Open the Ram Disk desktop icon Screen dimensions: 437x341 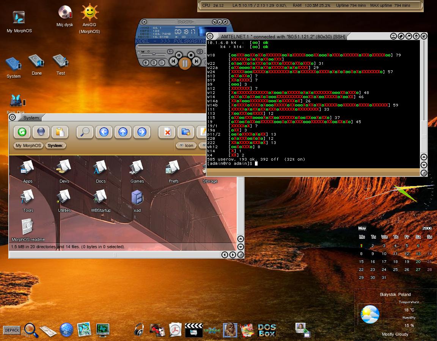click(17, 101)
